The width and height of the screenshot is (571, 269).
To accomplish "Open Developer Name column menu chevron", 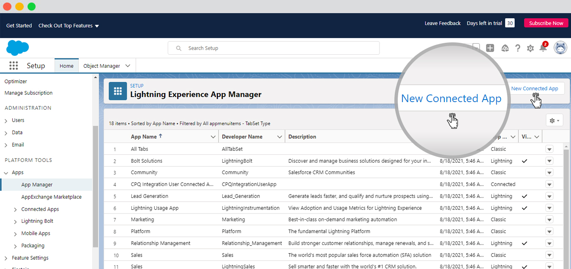I will point(280,137).
